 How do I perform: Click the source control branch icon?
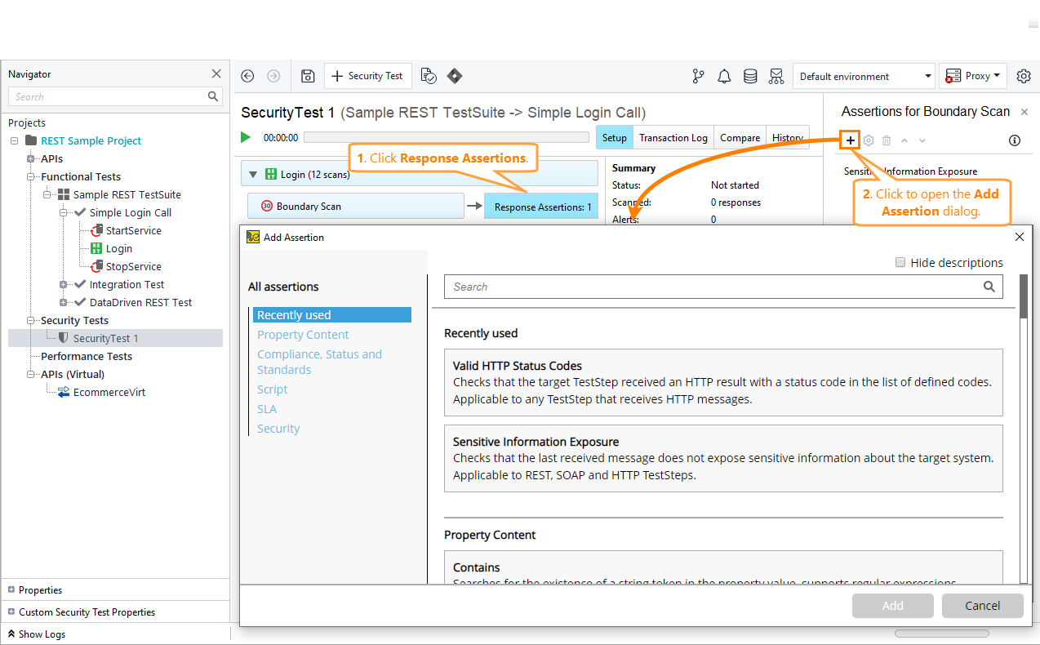click(x=698, y=76)
